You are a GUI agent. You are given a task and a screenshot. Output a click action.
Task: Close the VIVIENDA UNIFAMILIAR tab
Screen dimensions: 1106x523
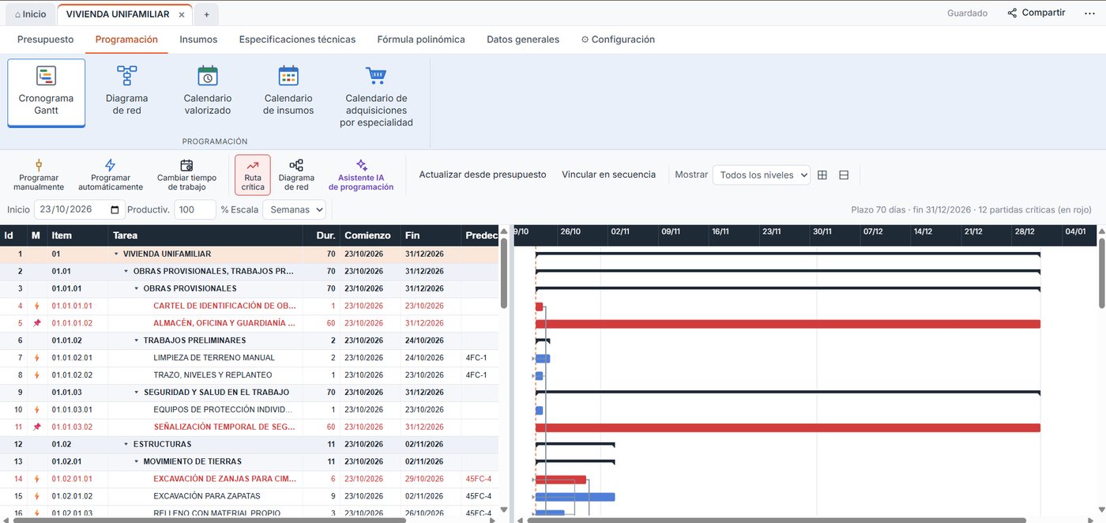coord(182,14)
